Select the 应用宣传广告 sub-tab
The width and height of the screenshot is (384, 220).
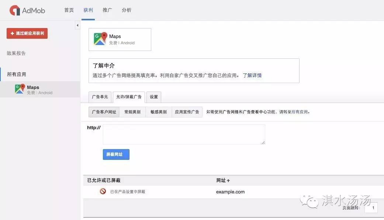pyautogui.click(x=187, y=112)
